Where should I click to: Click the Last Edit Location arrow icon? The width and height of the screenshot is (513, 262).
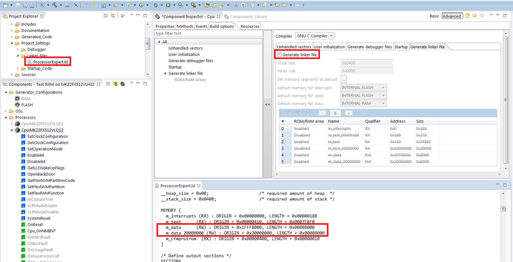(x=277, y=5)
